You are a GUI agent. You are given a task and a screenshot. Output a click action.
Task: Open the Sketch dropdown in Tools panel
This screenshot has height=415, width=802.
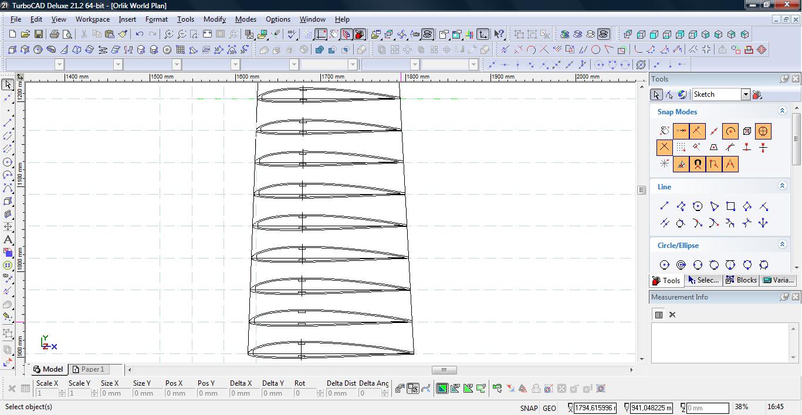pyautogui.click(x=745, y=94)
